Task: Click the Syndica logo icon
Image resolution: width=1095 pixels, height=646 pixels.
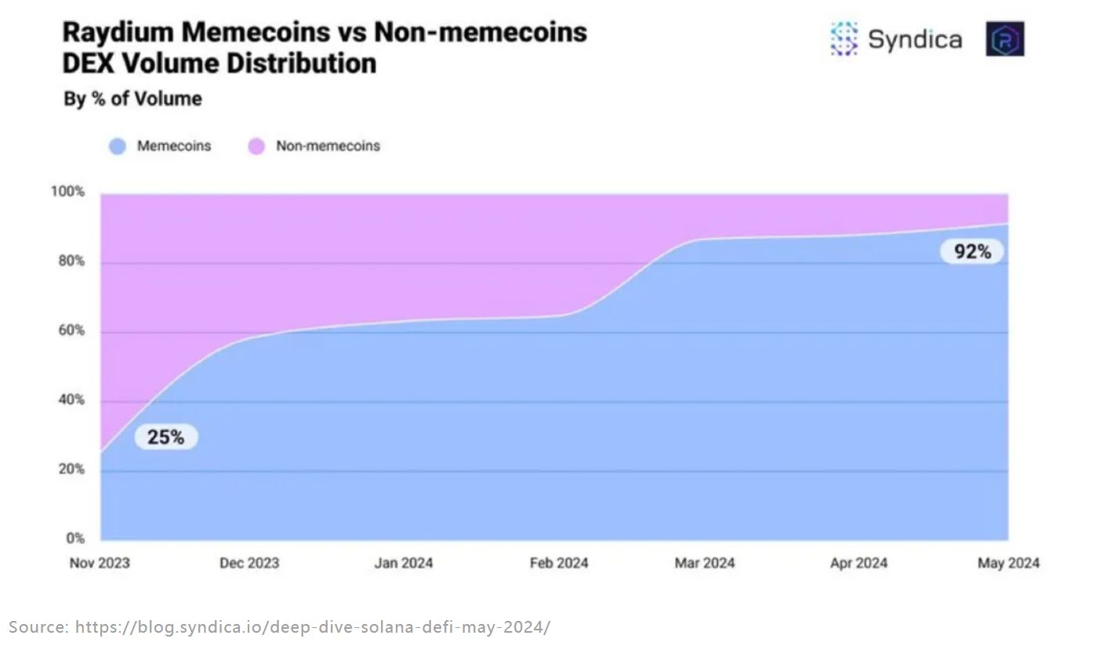Action: [x=845, y=38]
